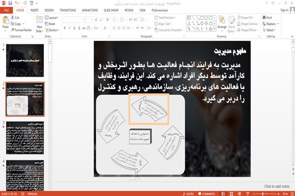This screenshot has width=295, height=196.
Task: Click the Redo icon in quick access toolbar
Action: pyautogui.click(x=25, y=3)
